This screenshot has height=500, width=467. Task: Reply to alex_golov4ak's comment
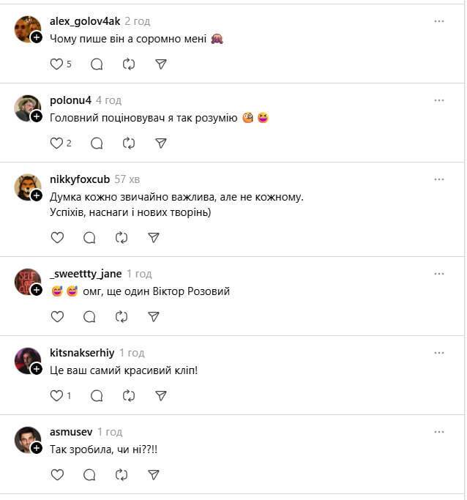tap(97, 64)
